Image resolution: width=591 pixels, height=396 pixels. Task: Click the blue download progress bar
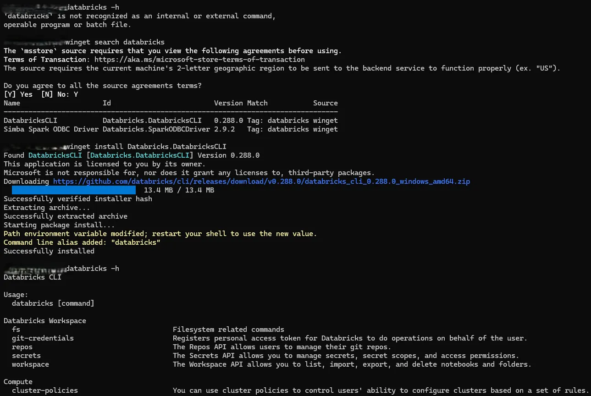point(74,190)
